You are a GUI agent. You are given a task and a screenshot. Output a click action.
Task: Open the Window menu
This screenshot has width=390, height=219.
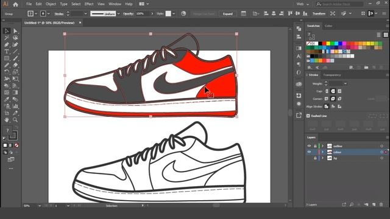(115, 4)
